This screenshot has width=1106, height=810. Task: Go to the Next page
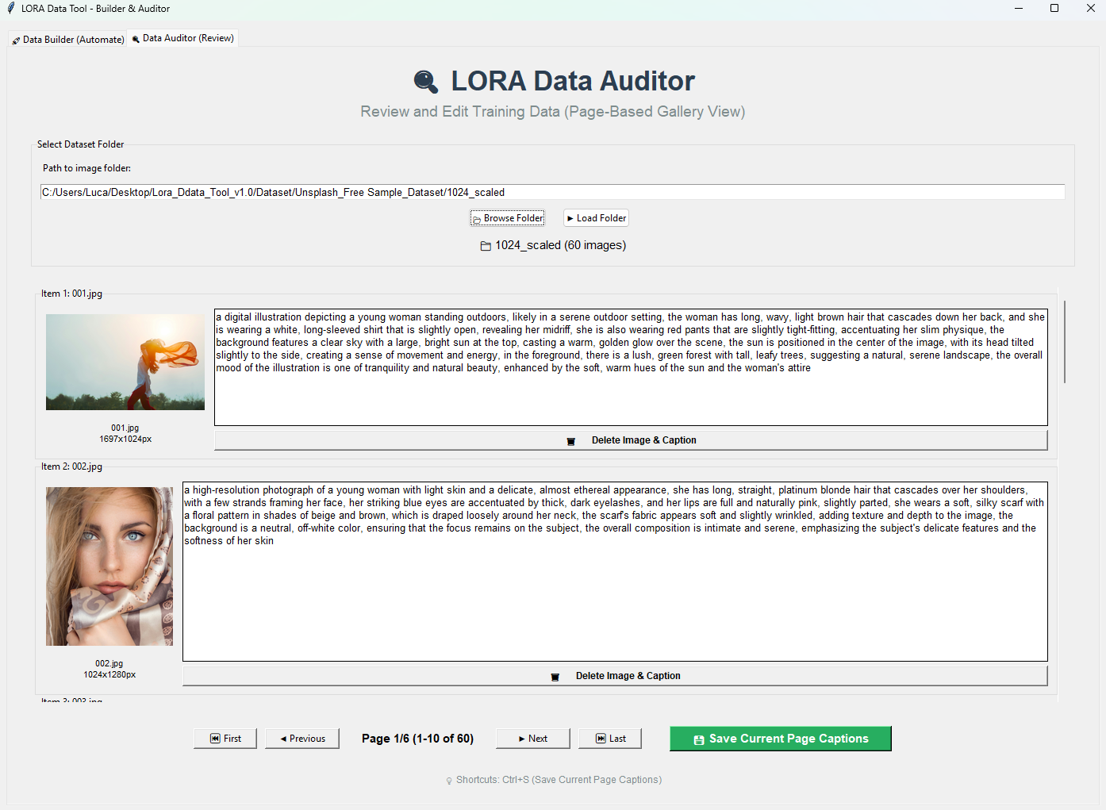tap(533, 739)
